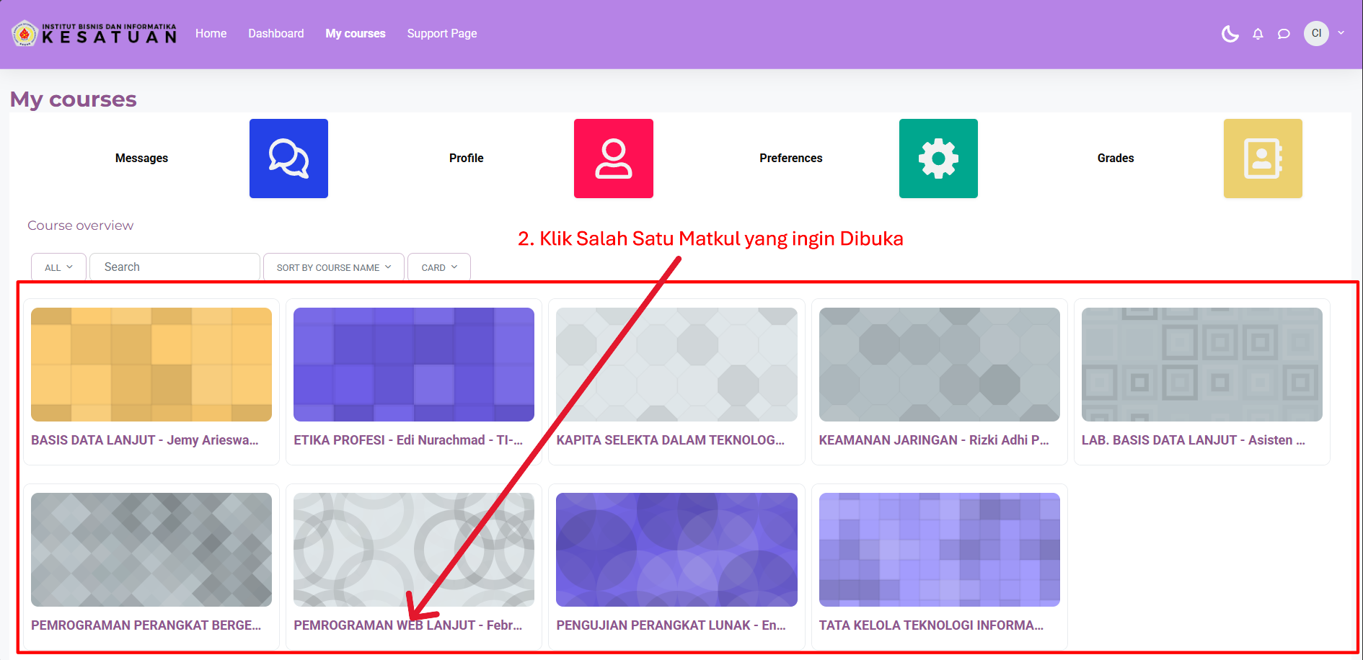Go to the Dashboard menu item
This screenshot has height=660, width=1363.
(275, 34)
